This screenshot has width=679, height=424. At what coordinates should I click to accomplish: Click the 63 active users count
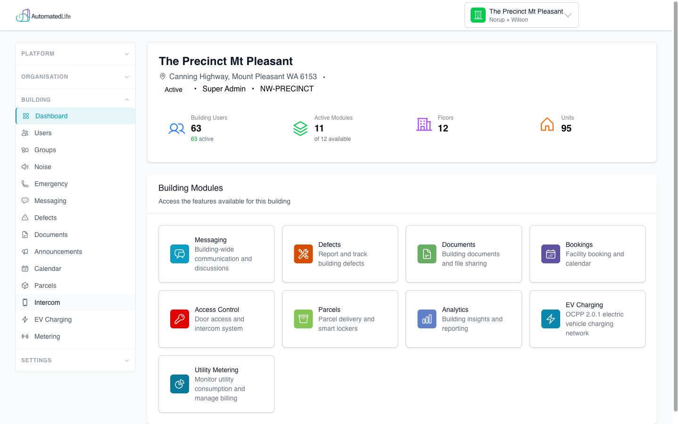pyautogui.click(x=202, y=139)
